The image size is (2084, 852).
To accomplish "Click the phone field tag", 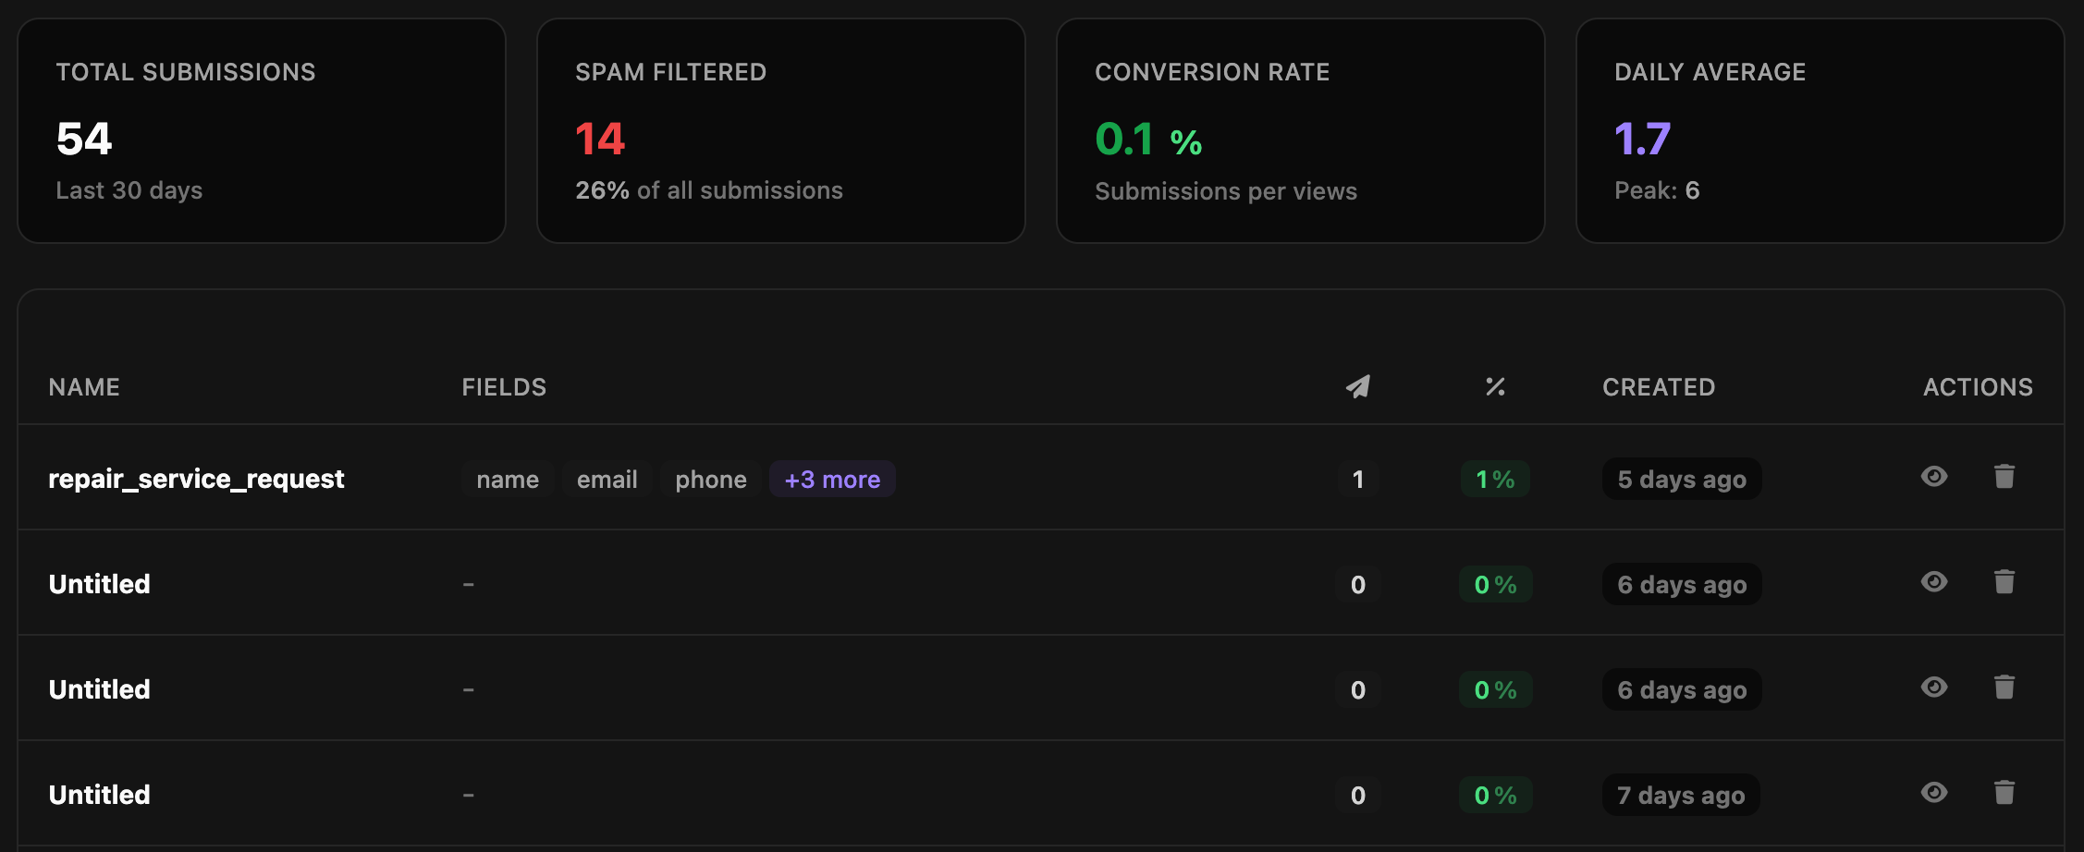I will 710,479.
